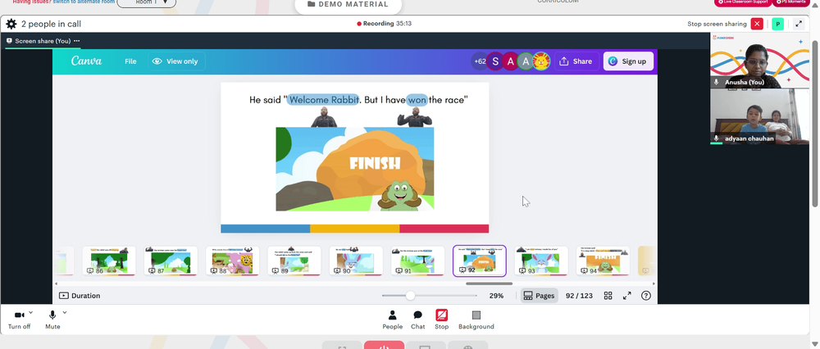
Task: Toggle the Pages view button
Action: 540,296
